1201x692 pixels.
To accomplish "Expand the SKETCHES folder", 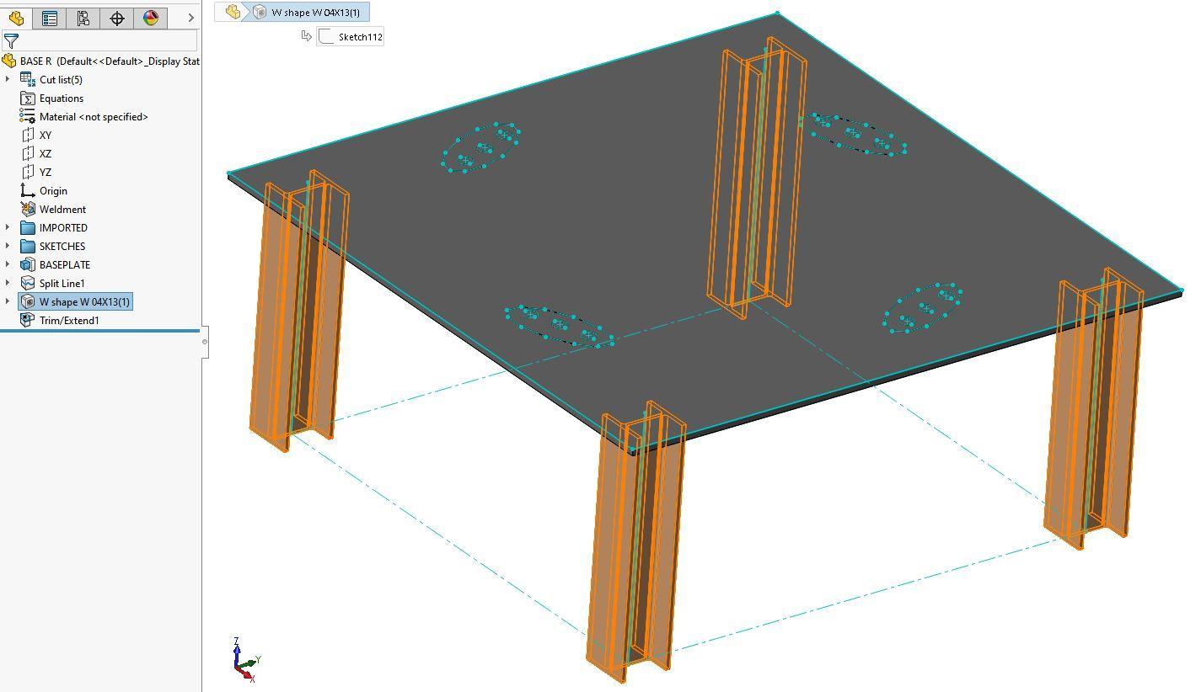I will 8,246.
